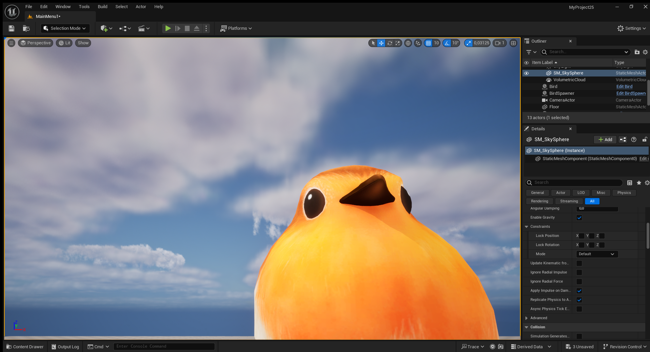Open play mode options three-dot menu
650x352 pixels.
[206, 28]
